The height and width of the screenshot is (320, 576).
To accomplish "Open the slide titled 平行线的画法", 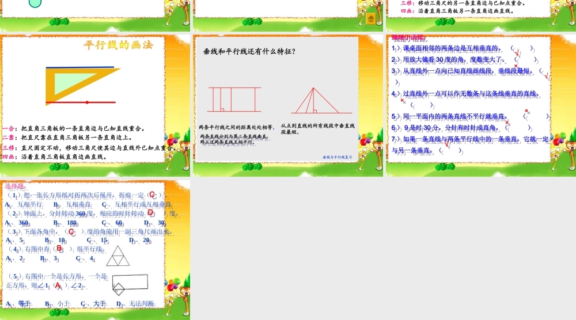I will (x=95, y=106).
